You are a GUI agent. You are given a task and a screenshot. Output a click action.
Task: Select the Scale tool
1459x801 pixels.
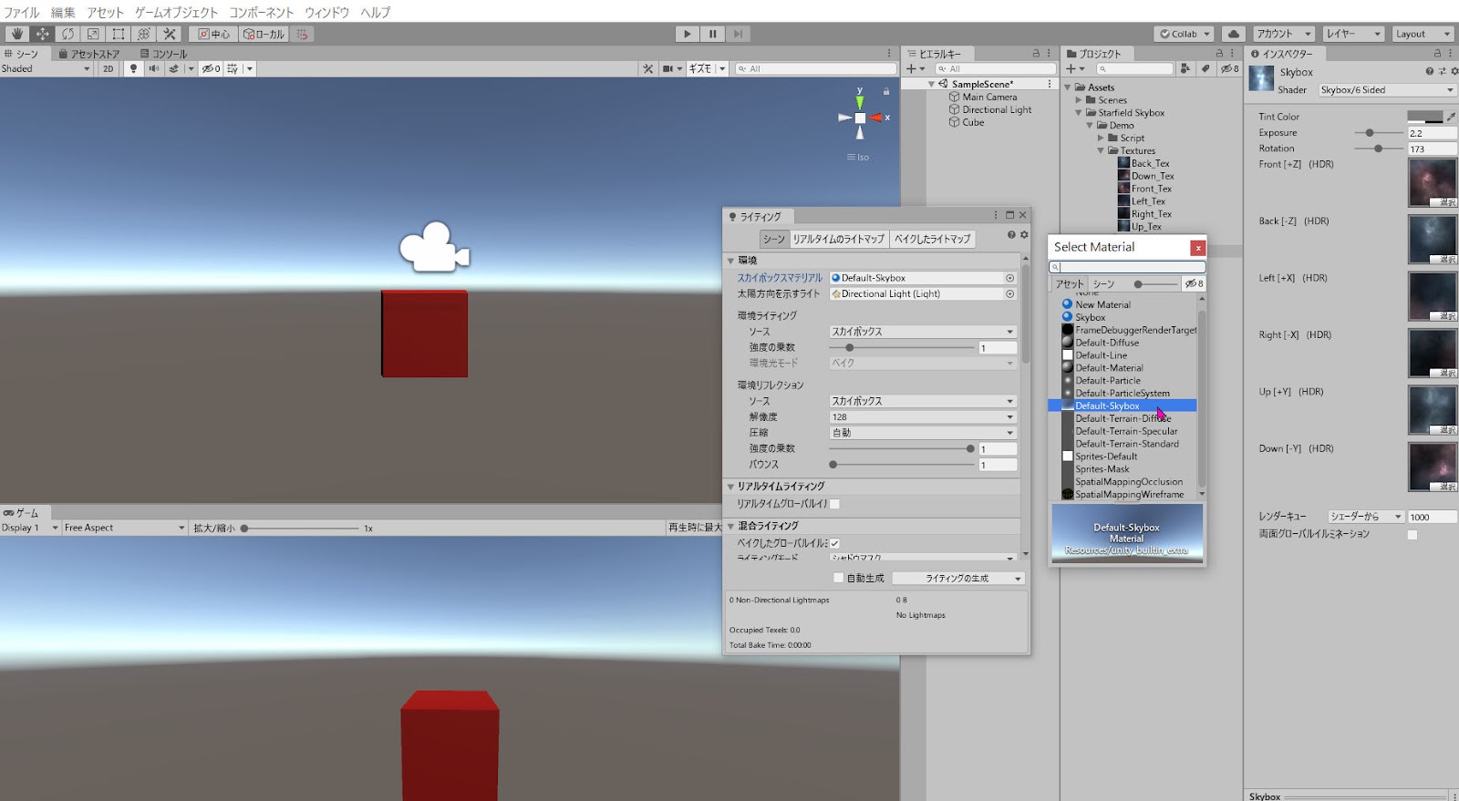(93, 34)
